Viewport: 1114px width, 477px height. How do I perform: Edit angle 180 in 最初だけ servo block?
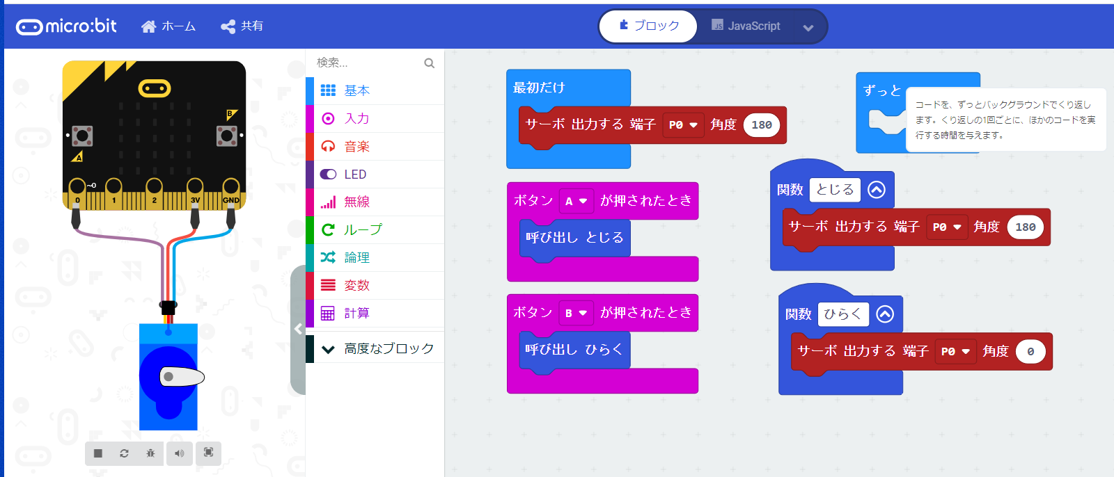click(762, 125)
